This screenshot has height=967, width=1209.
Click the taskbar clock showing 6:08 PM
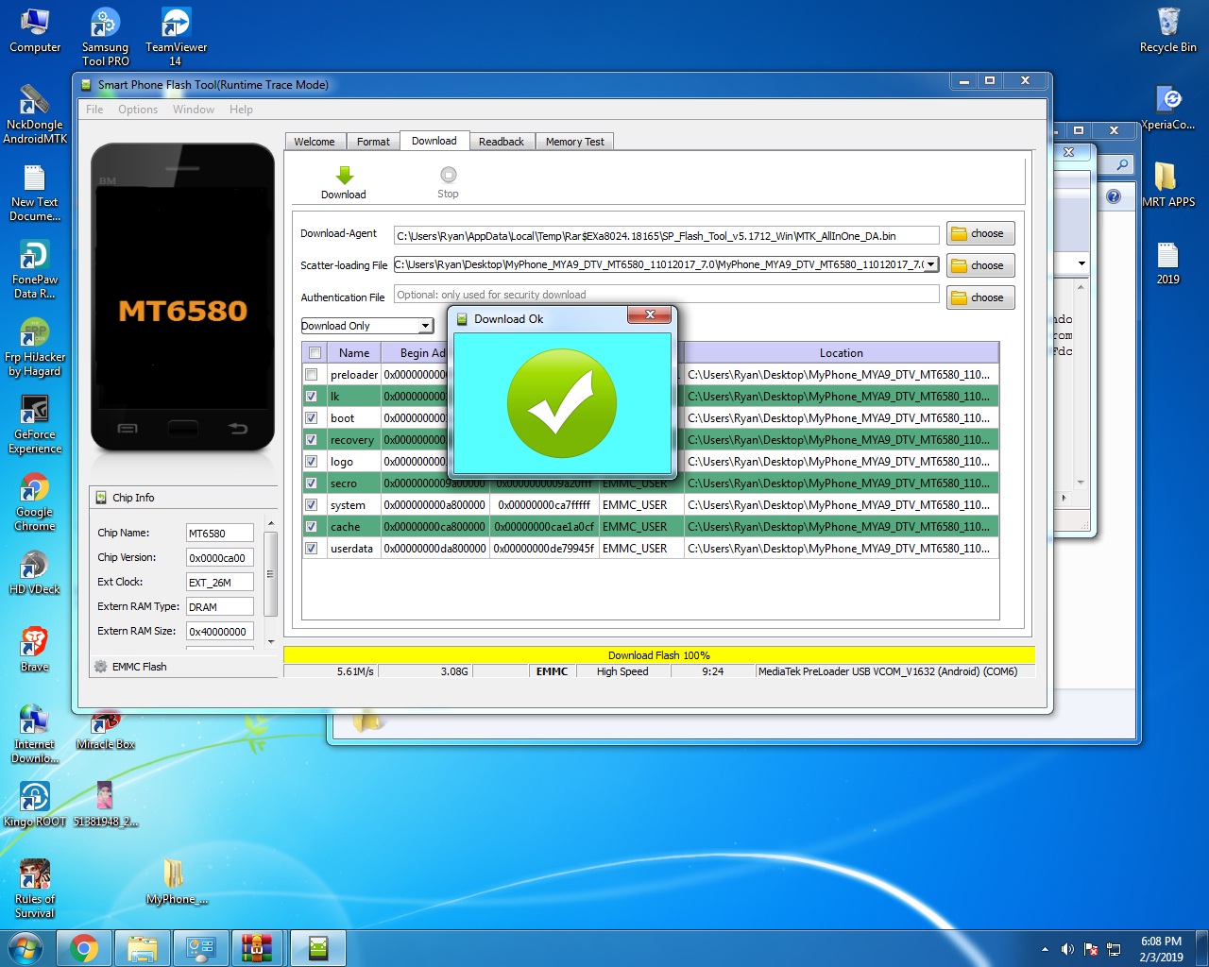pyautogui.click(x=1161, y=949)
